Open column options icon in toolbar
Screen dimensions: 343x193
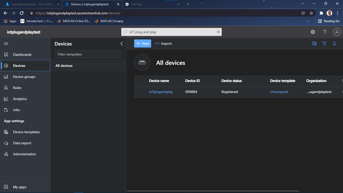coord(314,43)
